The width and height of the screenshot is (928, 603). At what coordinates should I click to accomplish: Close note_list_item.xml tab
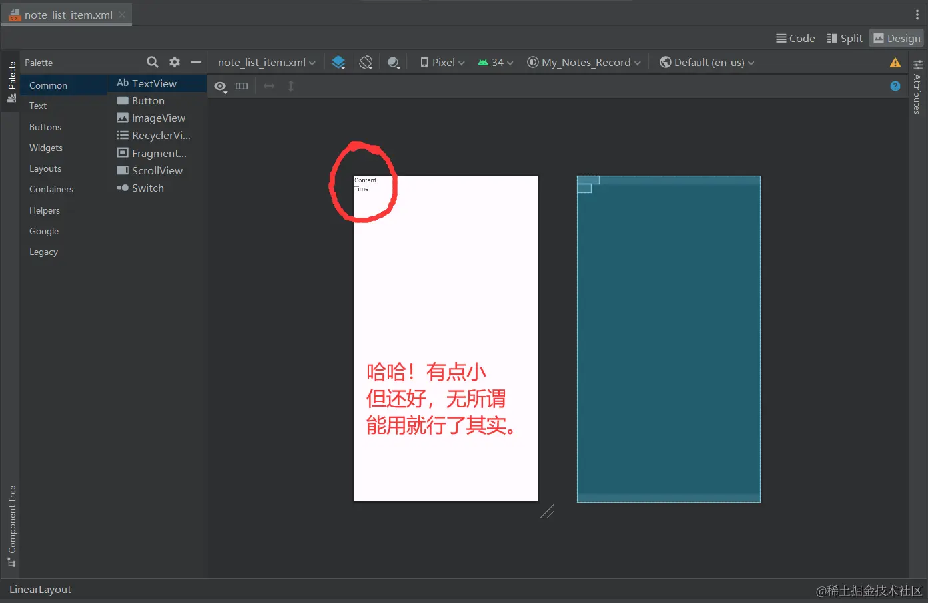(122, 15)
